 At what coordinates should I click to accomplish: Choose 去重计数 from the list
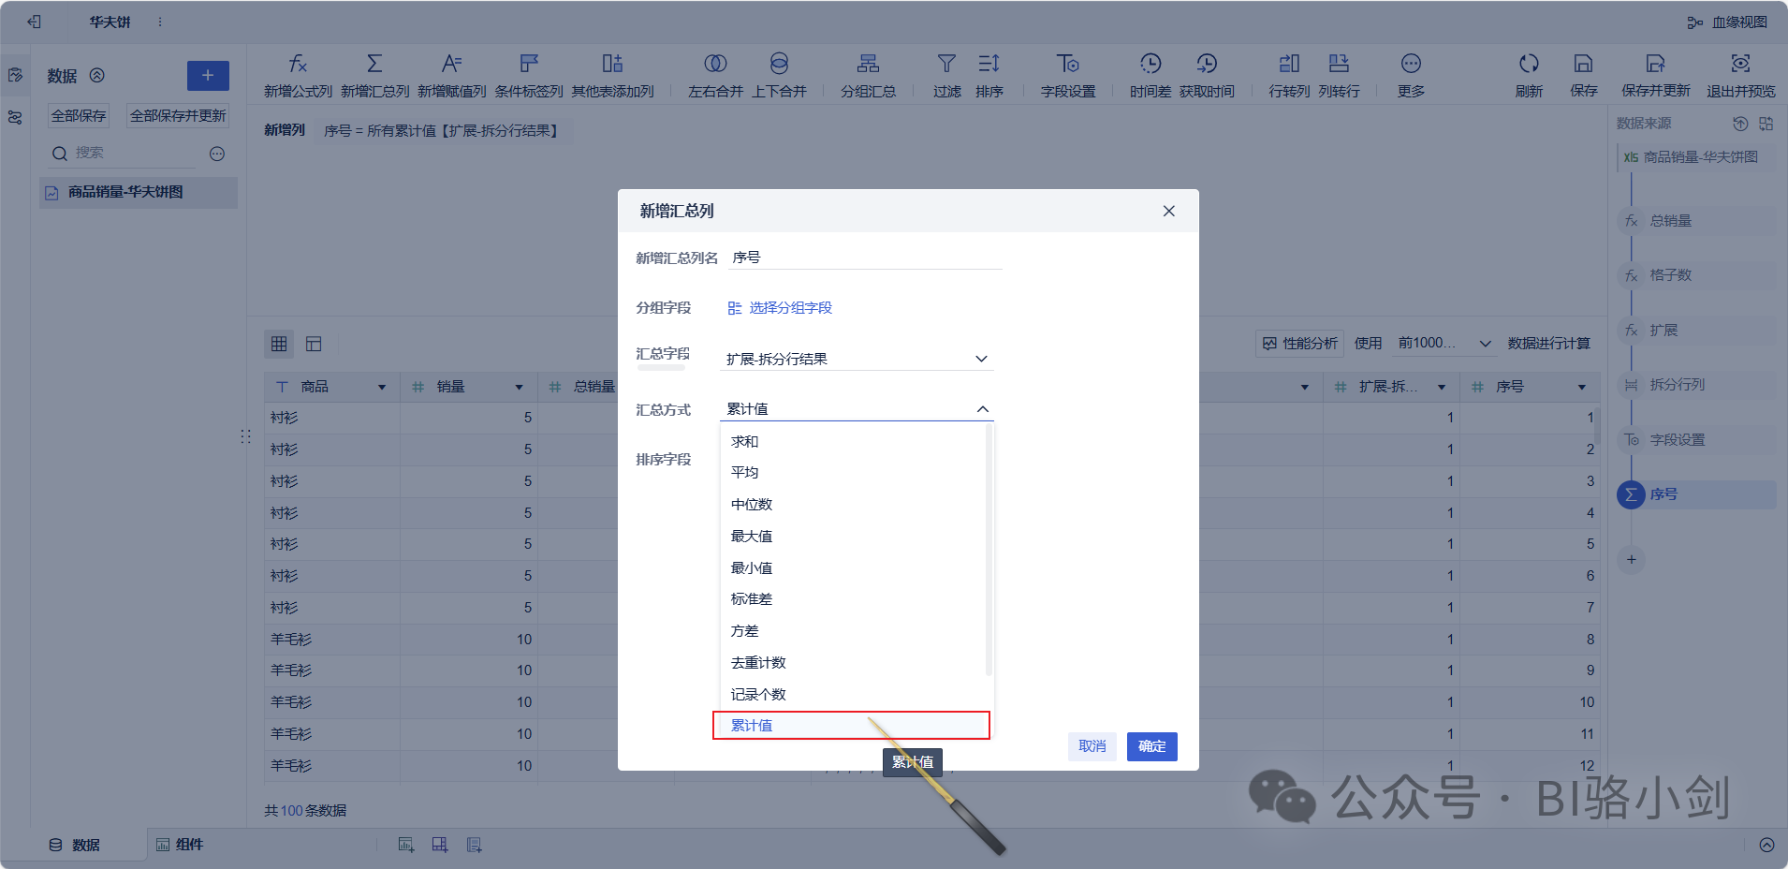pos(853,663)
